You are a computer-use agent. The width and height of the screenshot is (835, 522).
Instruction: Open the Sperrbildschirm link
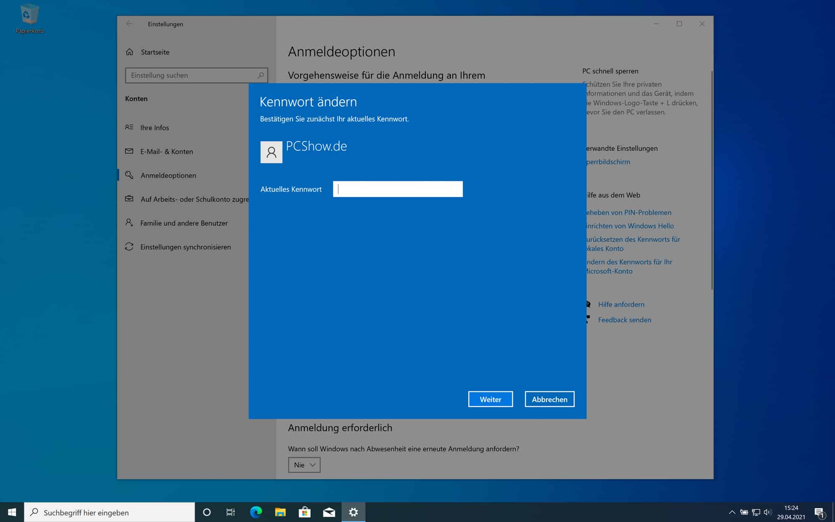[608, 162]
